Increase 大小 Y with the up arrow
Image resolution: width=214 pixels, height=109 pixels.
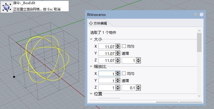click(118, 52)
